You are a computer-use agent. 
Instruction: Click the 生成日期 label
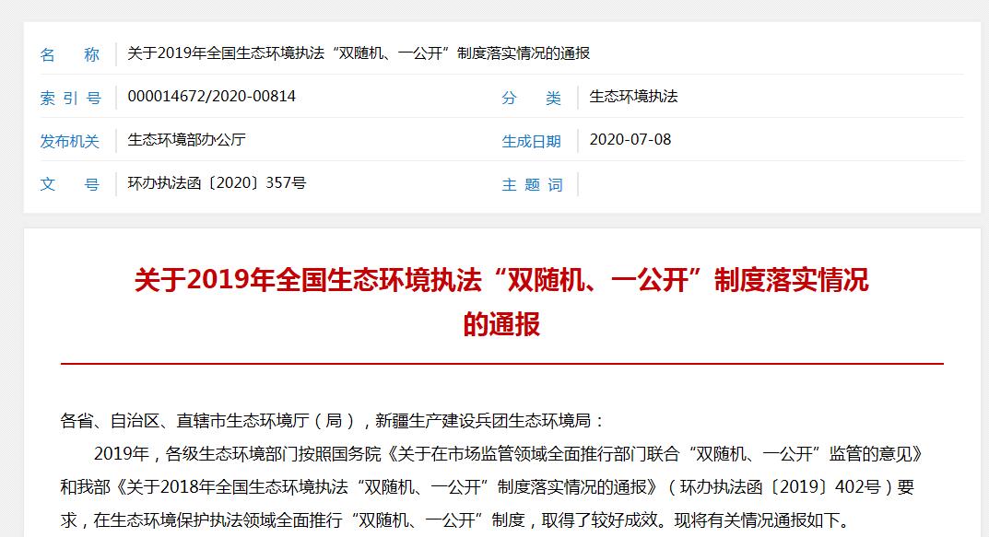tap(531, 141)
